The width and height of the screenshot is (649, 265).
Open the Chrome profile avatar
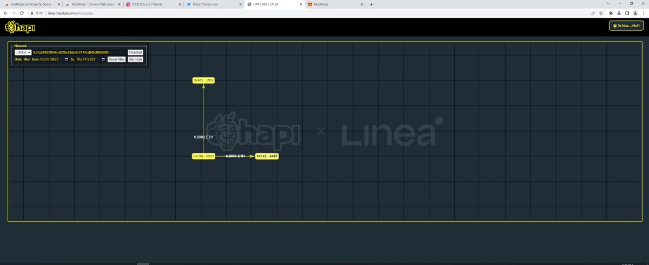(x=634, y=13)
